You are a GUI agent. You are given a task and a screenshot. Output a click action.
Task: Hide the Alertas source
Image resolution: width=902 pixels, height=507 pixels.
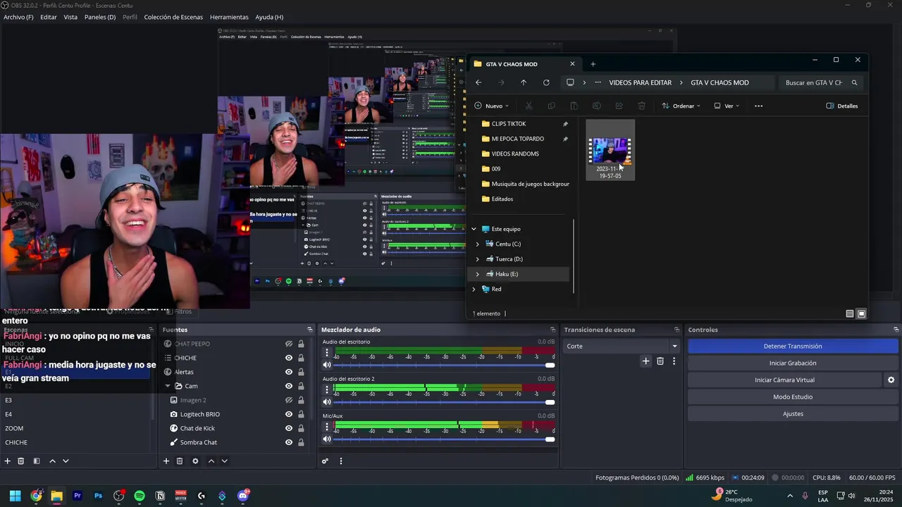pyautogui.click(x=289, y=372)
